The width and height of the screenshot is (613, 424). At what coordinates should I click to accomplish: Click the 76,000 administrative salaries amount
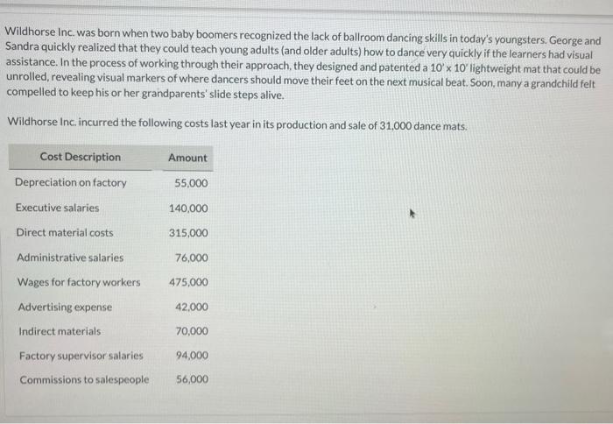point(192,258)
